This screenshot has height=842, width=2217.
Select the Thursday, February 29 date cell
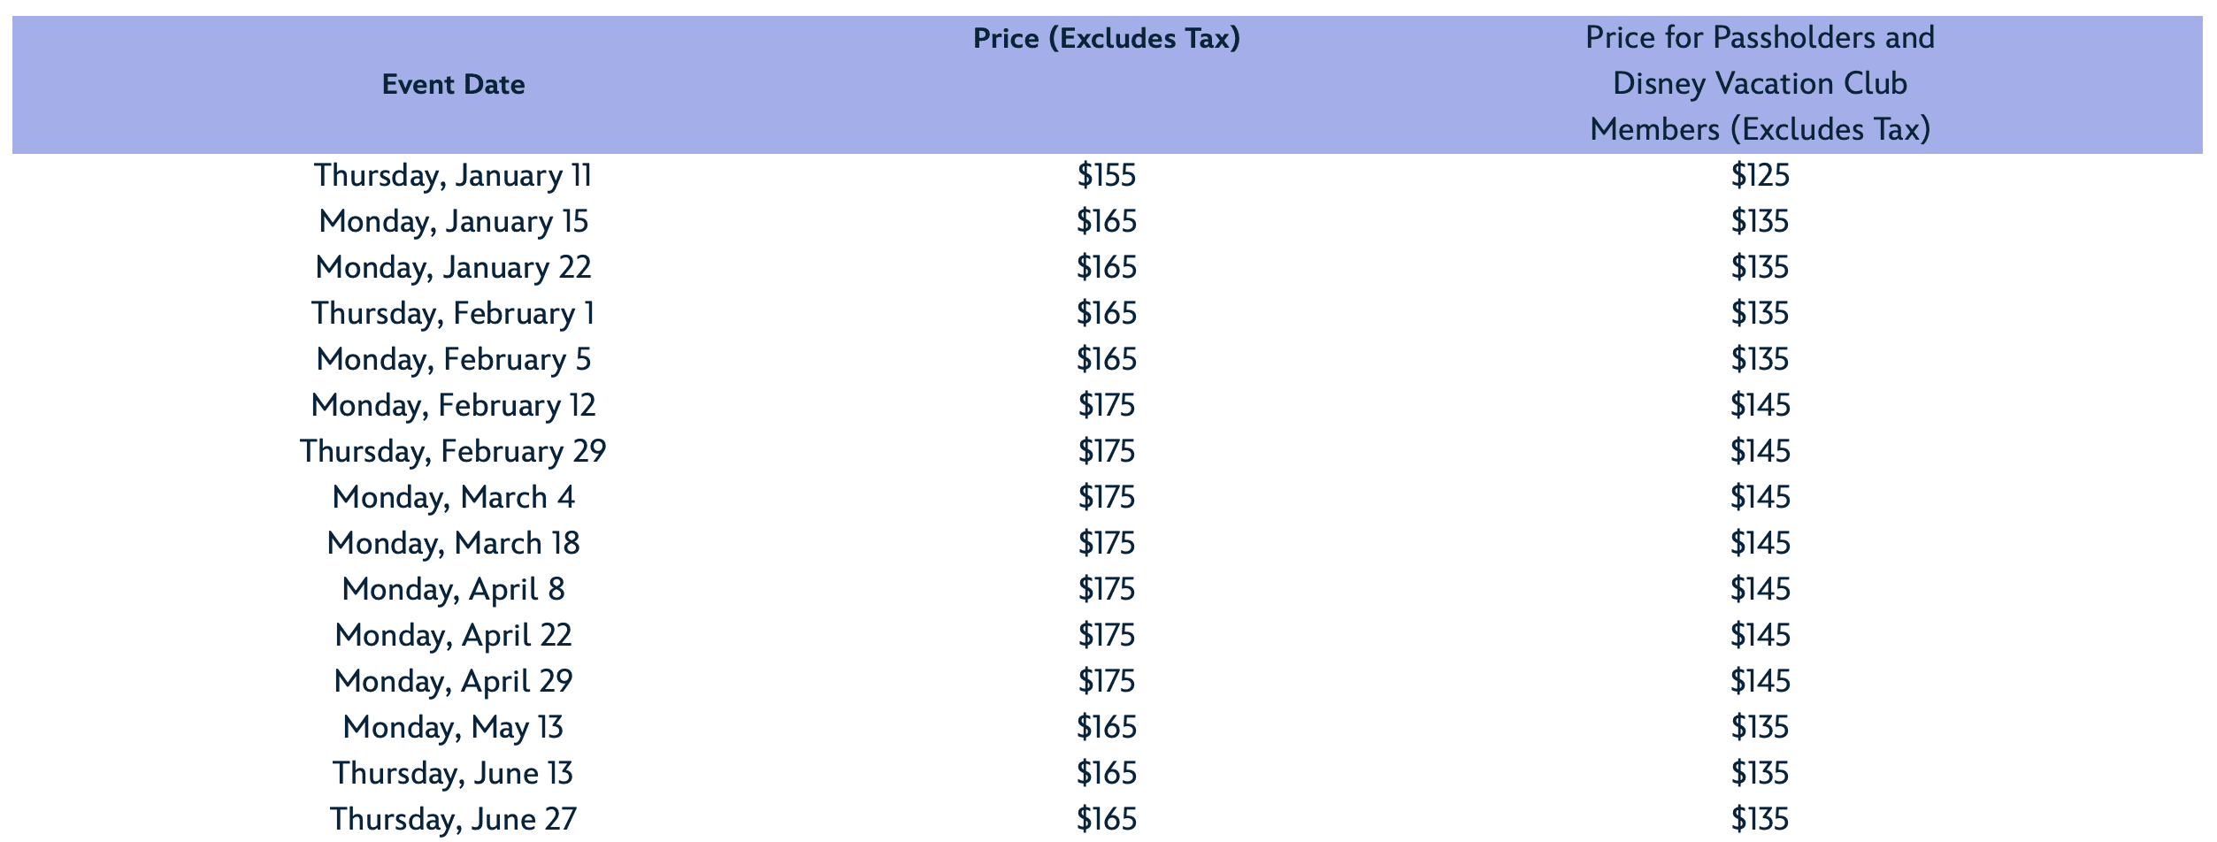(453, 451)
